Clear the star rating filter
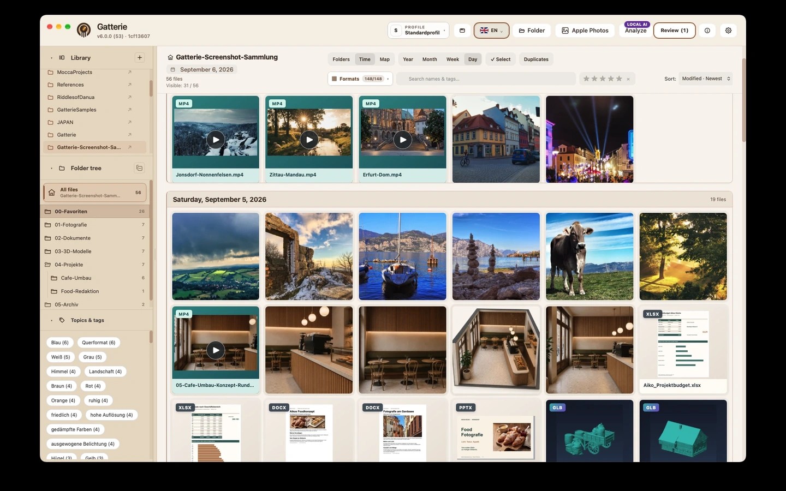Image resolution: width=786 pixels, height=491 pixels. pyautogui.click(x=628, y=79)
